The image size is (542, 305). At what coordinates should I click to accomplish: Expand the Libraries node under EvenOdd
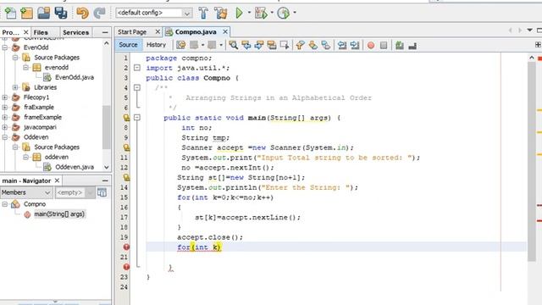(15, 87)
